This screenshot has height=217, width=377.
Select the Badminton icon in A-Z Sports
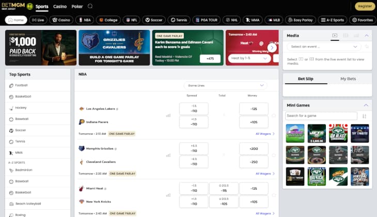click(x=11, y=171)
